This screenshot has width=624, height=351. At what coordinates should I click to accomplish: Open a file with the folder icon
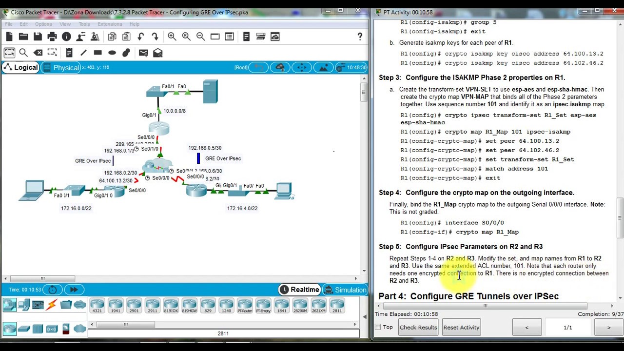click(23, 37)
